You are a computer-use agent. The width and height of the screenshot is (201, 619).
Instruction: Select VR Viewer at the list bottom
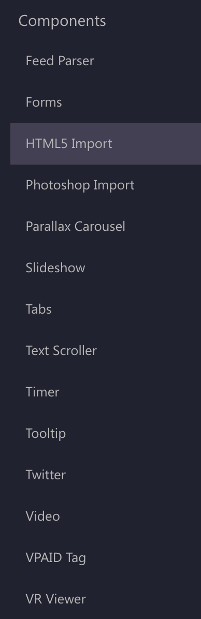click(x=106, y=600)
